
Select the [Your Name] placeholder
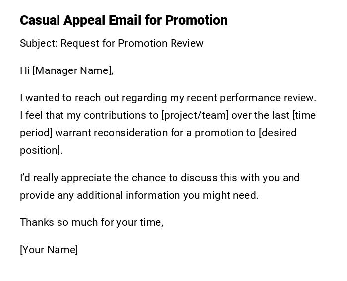49,250
